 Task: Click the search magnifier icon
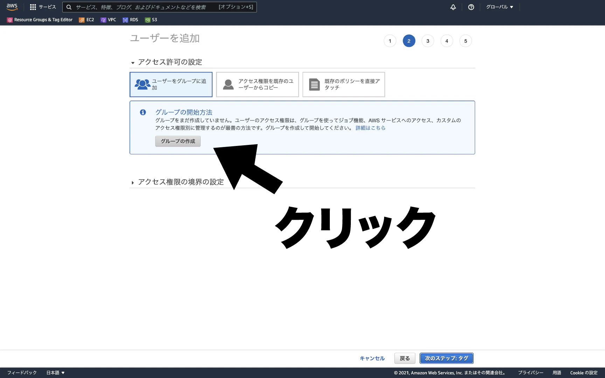[x=69, y=7]
